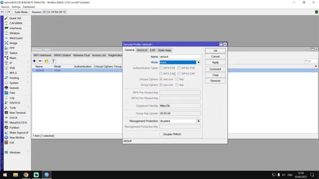Click the filter funnel icon
Viewport: 319px width, 179px height.
click(x=53, y=61)
